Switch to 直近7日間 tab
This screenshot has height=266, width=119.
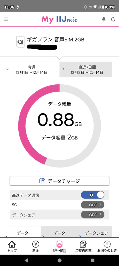click(x=86, y=69)
